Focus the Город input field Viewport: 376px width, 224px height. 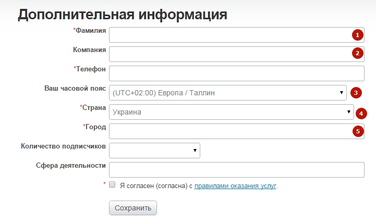pyautogui.click(x=237, y=131)
